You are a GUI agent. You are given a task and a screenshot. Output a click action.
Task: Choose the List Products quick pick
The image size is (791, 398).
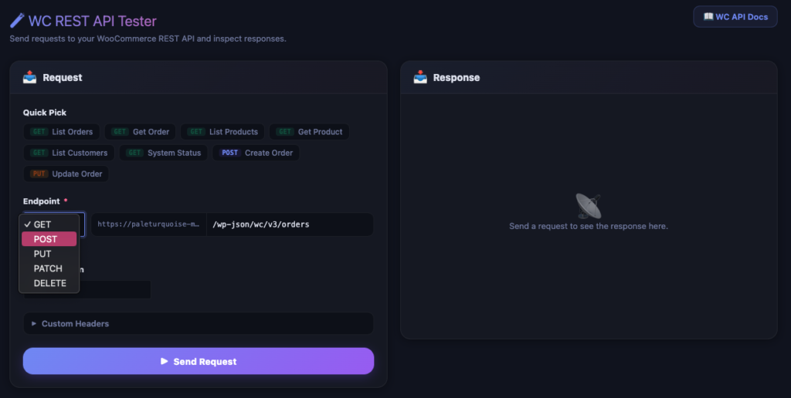click(x=222, y=131)
